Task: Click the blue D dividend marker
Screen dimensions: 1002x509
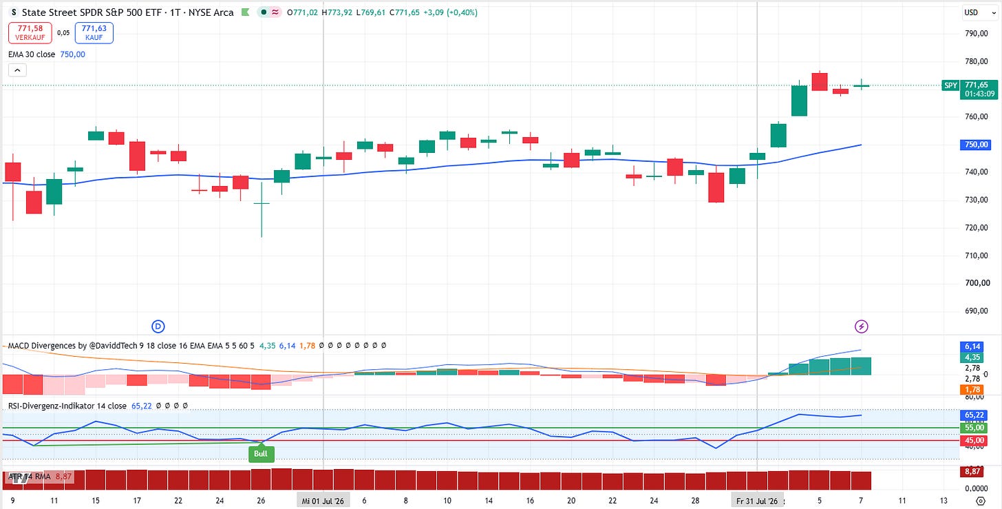Action: (158, 325)
